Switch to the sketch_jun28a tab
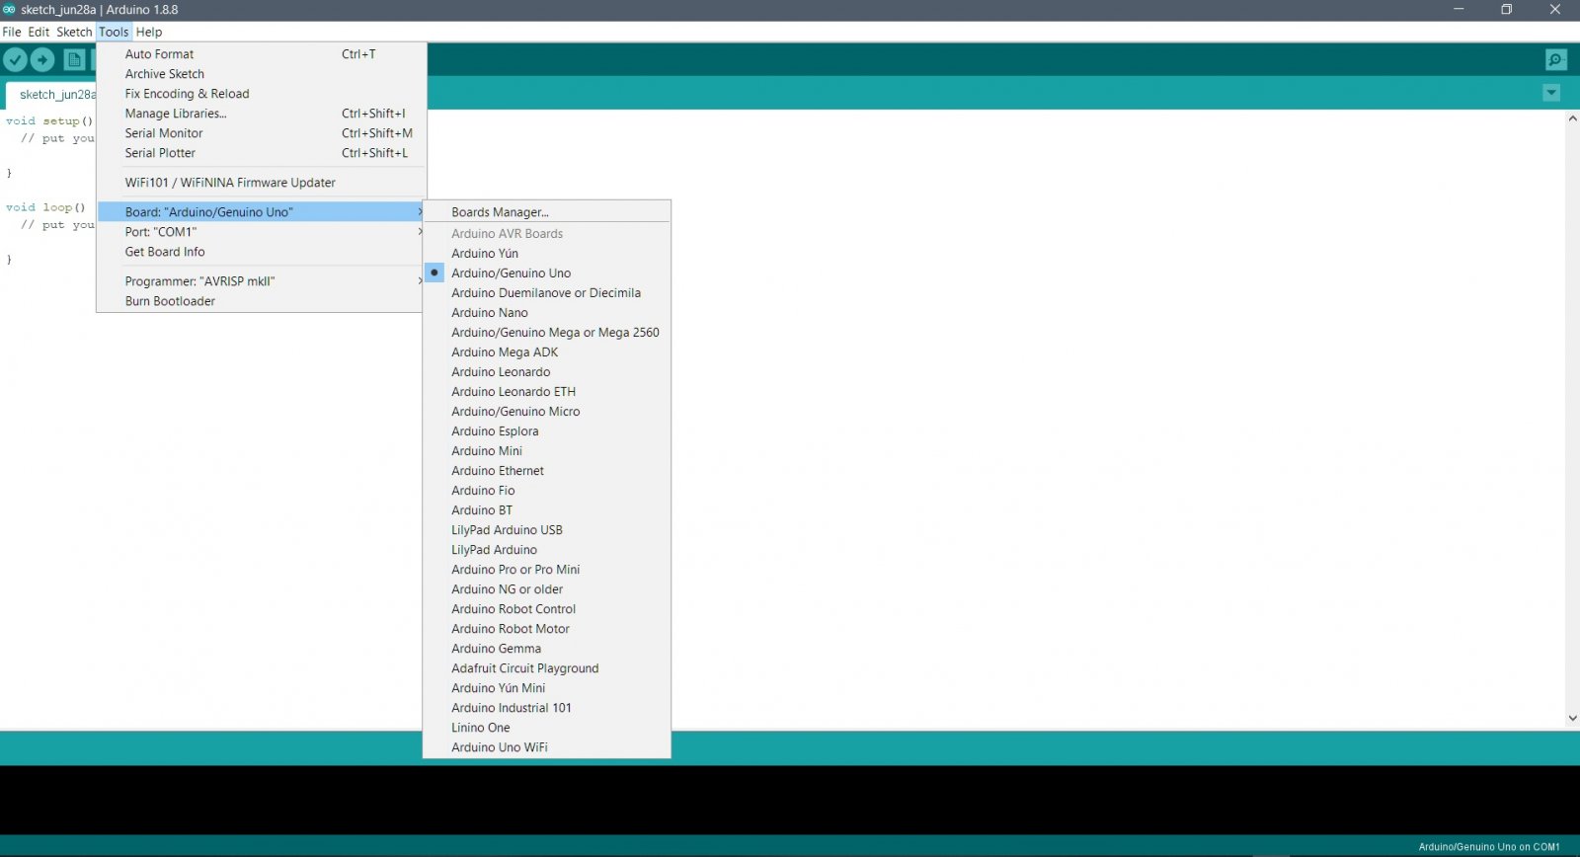This screenshot has width=1580, height=857. tap(52, 95)
